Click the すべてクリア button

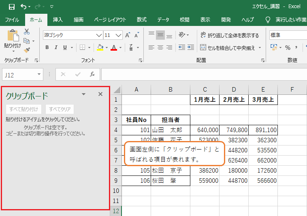click(x=60, y=109)
